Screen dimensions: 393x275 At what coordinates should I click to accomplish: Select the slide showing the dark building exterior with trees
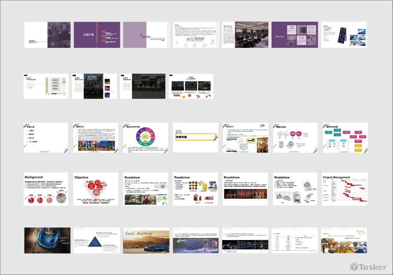pyautogui.click(x=143, y=86)
